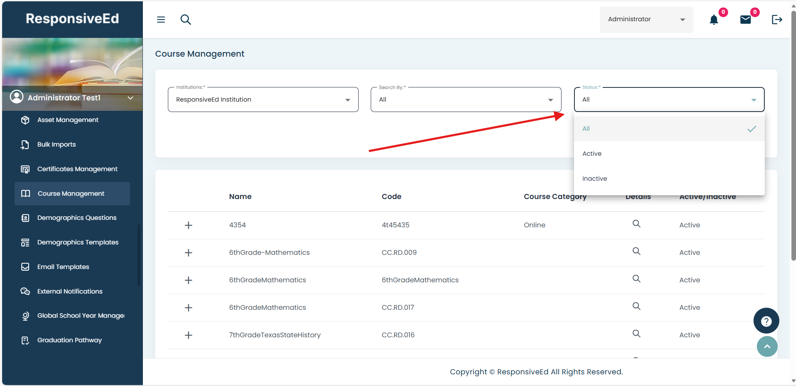Click the search magnifier in top bar
This screenshot has height=386, width=796.
click(x=186, y=20)
